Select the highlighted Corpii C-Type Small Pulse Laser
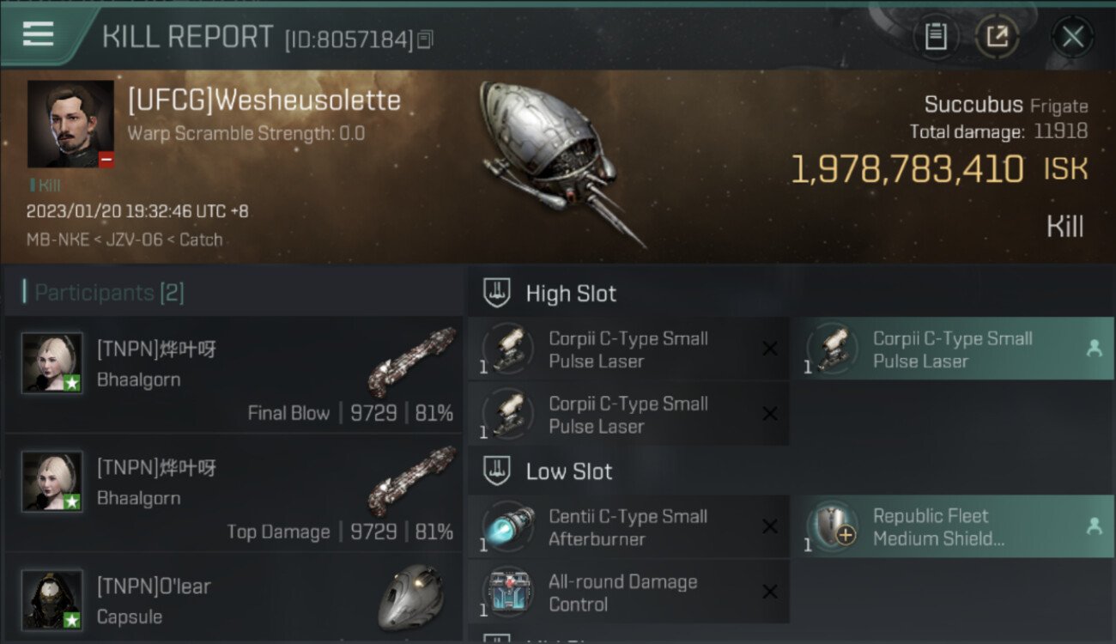This screenshot has width=1116, height=644. point(955,349)
